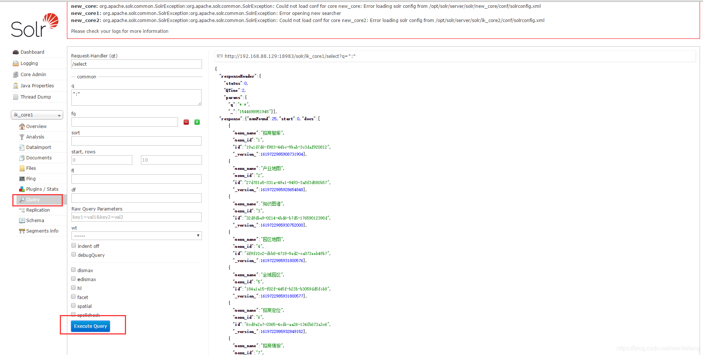Click the Execute Query button

pos(90,326)
